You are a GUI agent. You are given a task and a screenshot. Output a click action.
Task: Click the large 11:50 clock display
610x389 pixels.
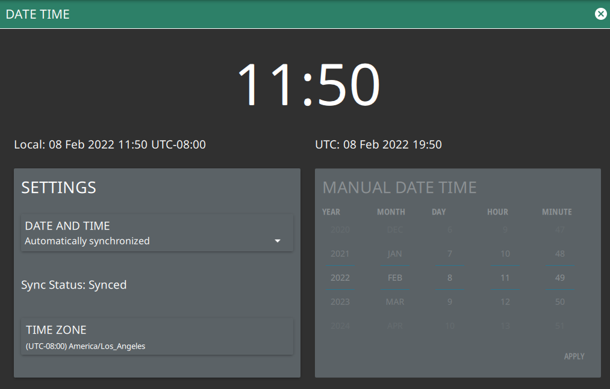pos(308,85)
